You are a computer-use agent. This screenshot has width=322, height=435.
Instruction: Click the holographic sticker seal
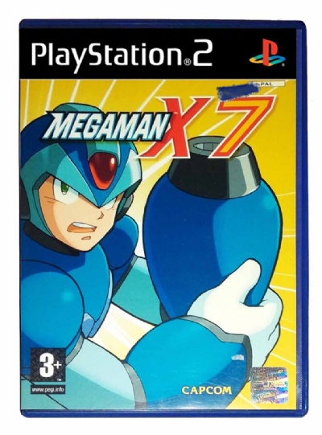(x=269, y=384)
